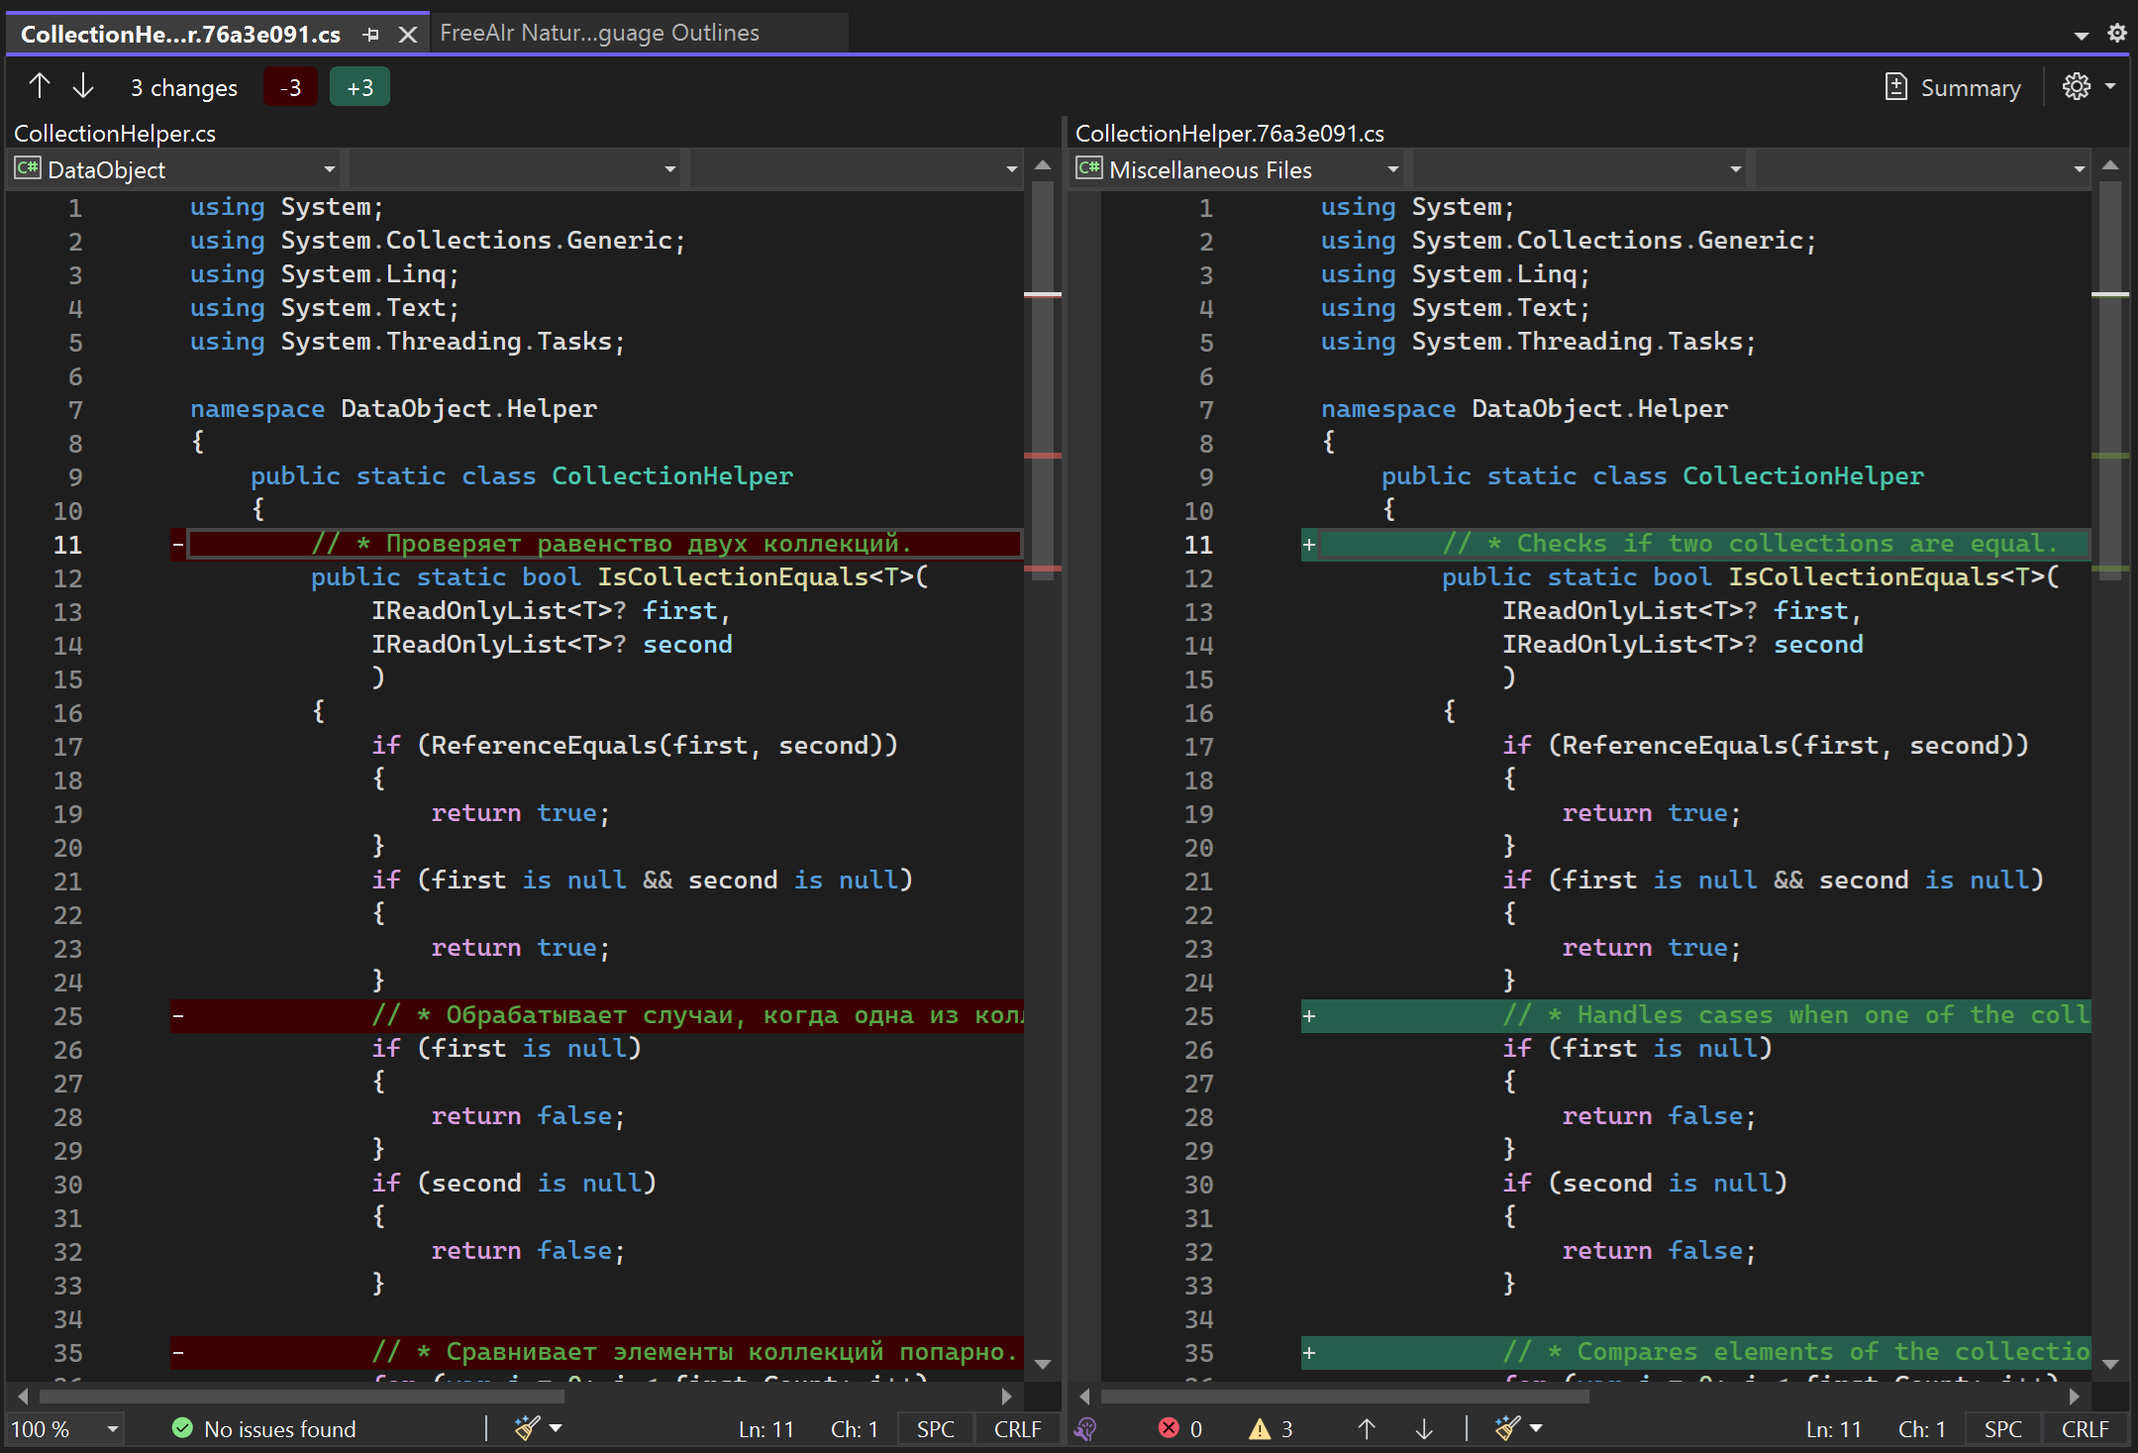The height and width of the screenshot is (1453, 2138).
Task: Click the left pane horizontal scrollbar thumb
Action: (302, 1397)
